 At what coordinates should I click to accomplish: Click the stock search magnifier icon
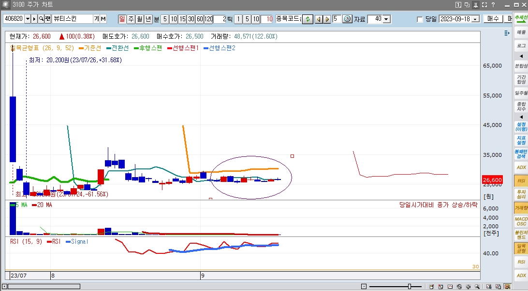41,19
